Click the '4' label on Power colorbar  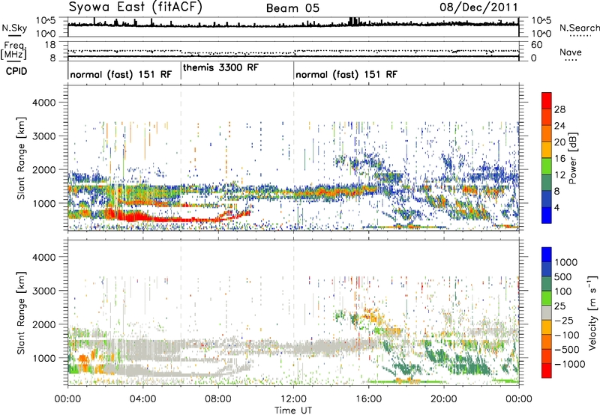[556, 208]
